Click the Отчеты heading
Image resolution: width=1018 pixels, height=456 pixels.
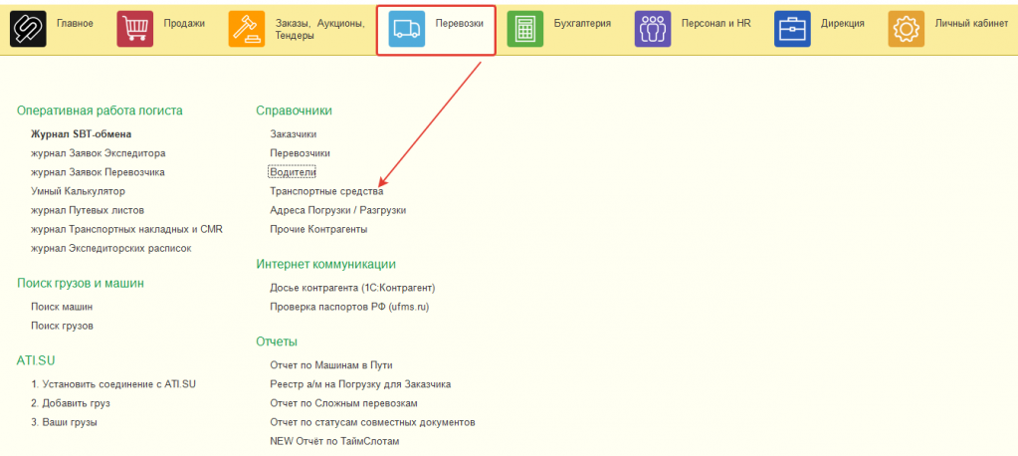(277, 342)
